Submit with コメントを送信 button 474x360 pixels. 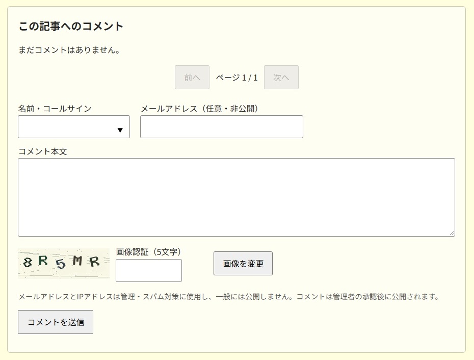click(x=56, y=322)
